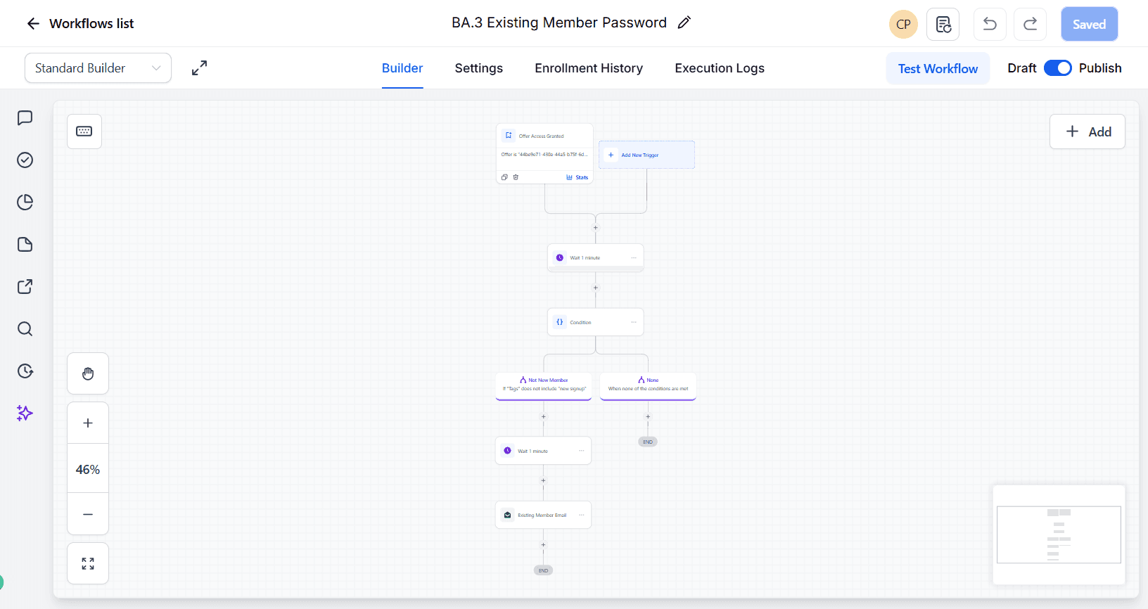
Task: Switch to Settings tab
Action: click(479, 68)
